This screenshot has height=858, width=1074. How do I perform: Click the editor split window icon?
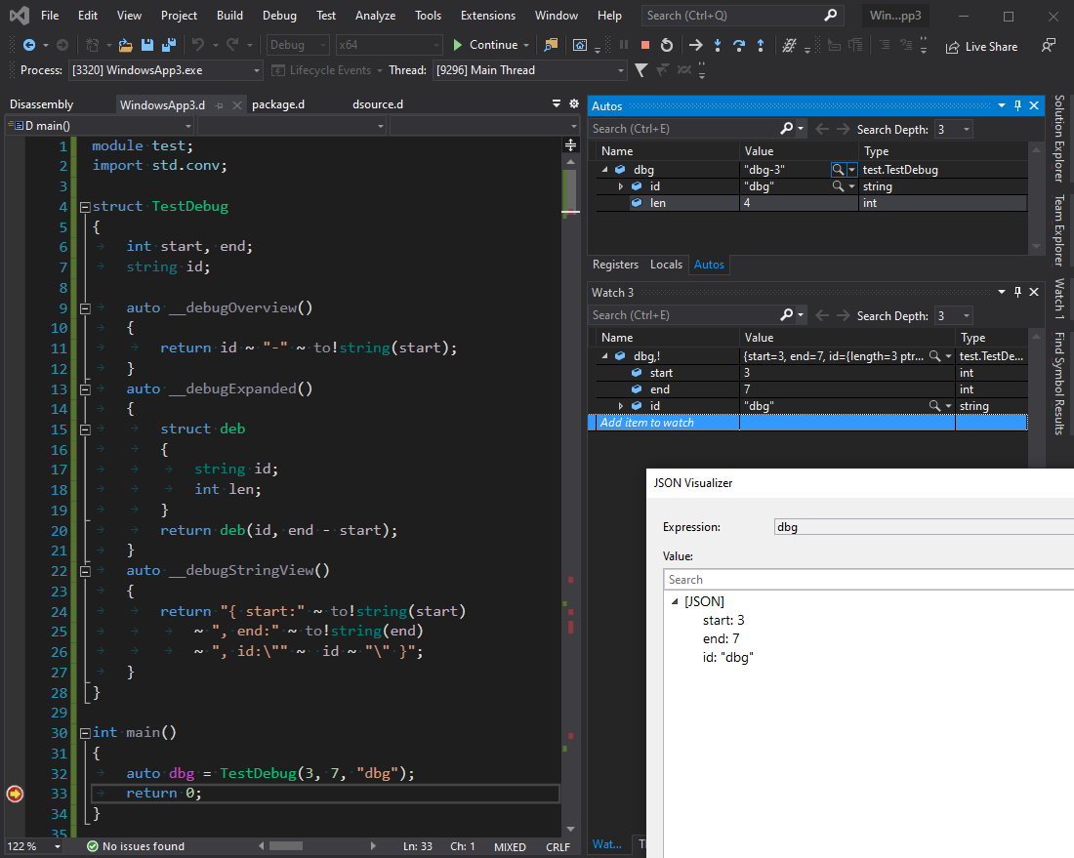tap(570, 145)
